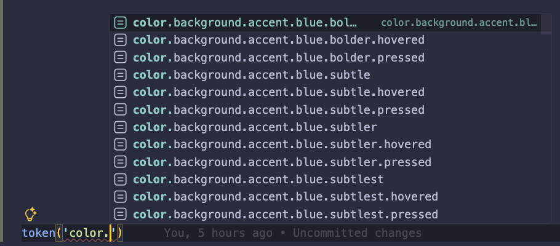560x246 pixels.
Task: Select the color.background.accent.blue.bolder.pressed suggestion
Action: pyautogui.click(x=279, y=58)
